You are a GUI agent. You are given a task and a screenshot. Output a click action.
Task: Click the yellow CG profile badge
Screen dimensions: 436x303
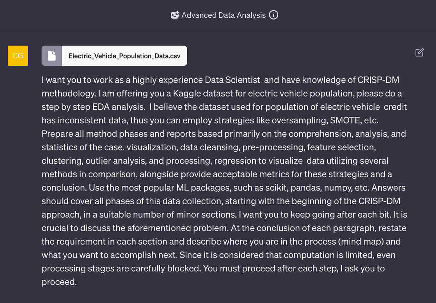pos(18,56)
